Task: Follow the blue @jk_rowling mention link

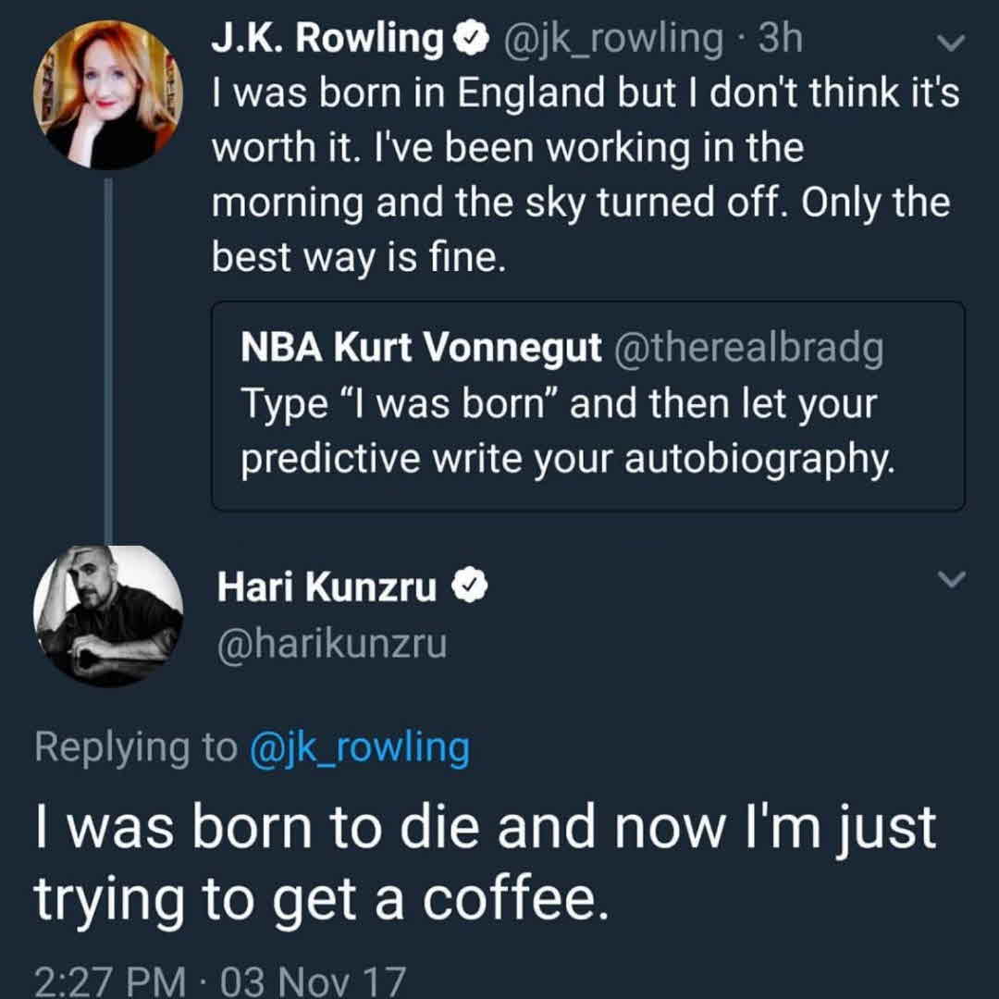Action: (360, 747)
